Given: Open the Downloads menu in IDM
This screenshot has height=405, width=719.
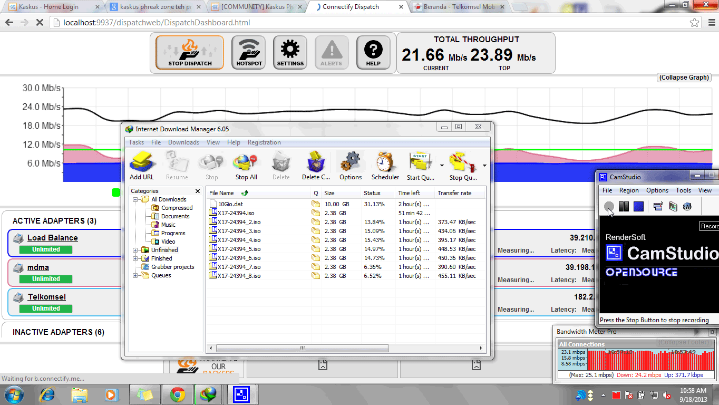Looking at the screenshot, I should pyautogui.click(x=183, y=142).
